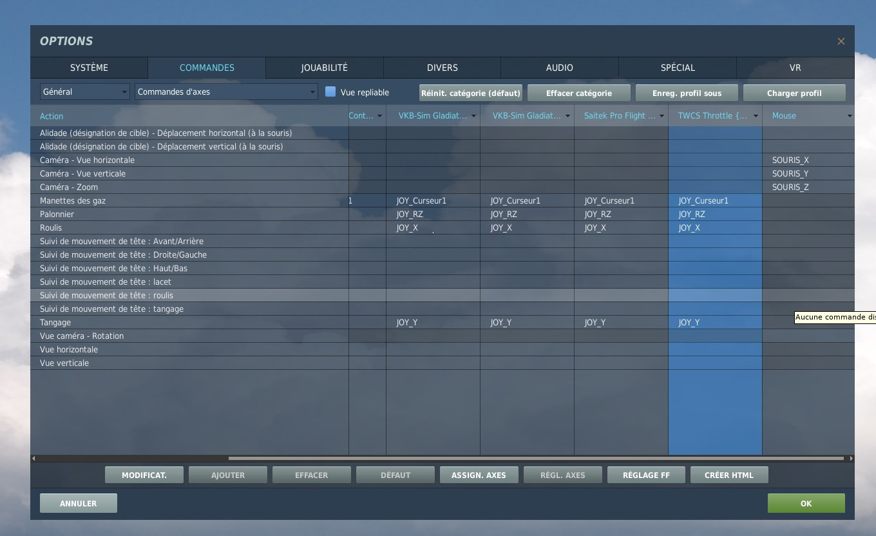Select the Caméra - Vue horizontale row
Image resolution: width=876 pixels, height=536 pixels.
click(442, 160)
